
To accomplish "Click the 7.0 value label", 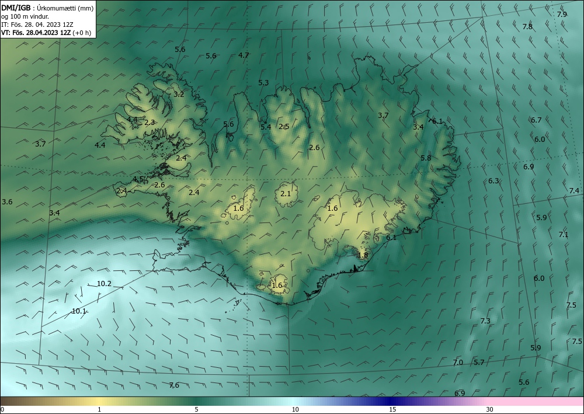I will [x=458, y=363].
